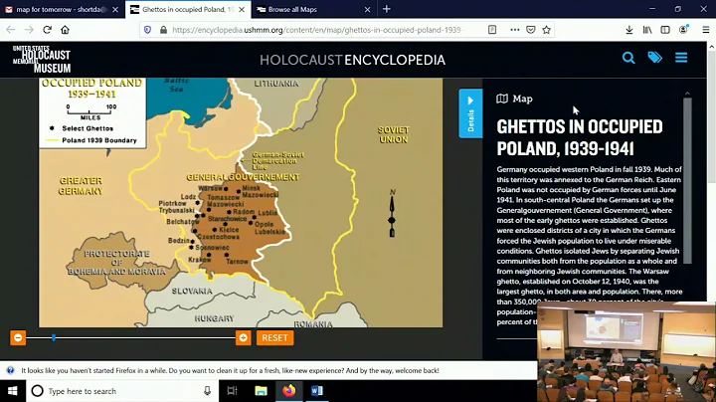The image size is (716, 402).
Task: Open Word from the taskbar
Action: click(x=317, y=391)
